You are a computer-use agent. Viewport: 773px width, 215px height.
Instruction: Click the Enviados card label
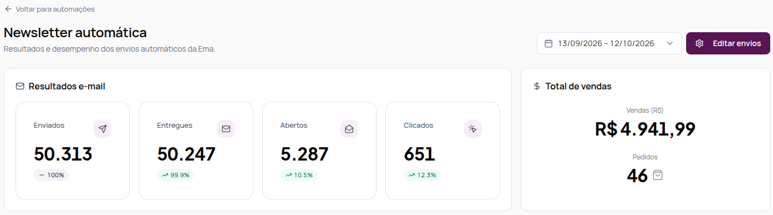click(49, 125)
